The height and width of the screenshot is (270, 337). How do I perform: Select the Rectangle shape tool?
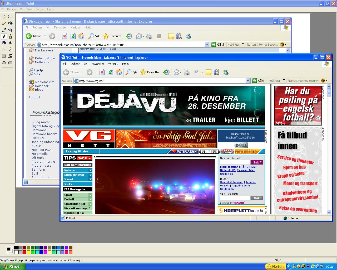(4, 56)
